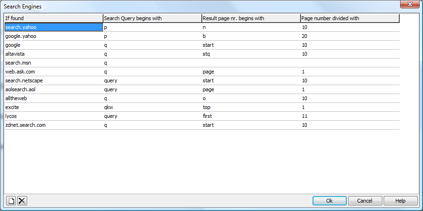Image resolution: width=423 pixels, height=211 pixels.
Task: Click the top result page cell
Action: pos(251,108)
